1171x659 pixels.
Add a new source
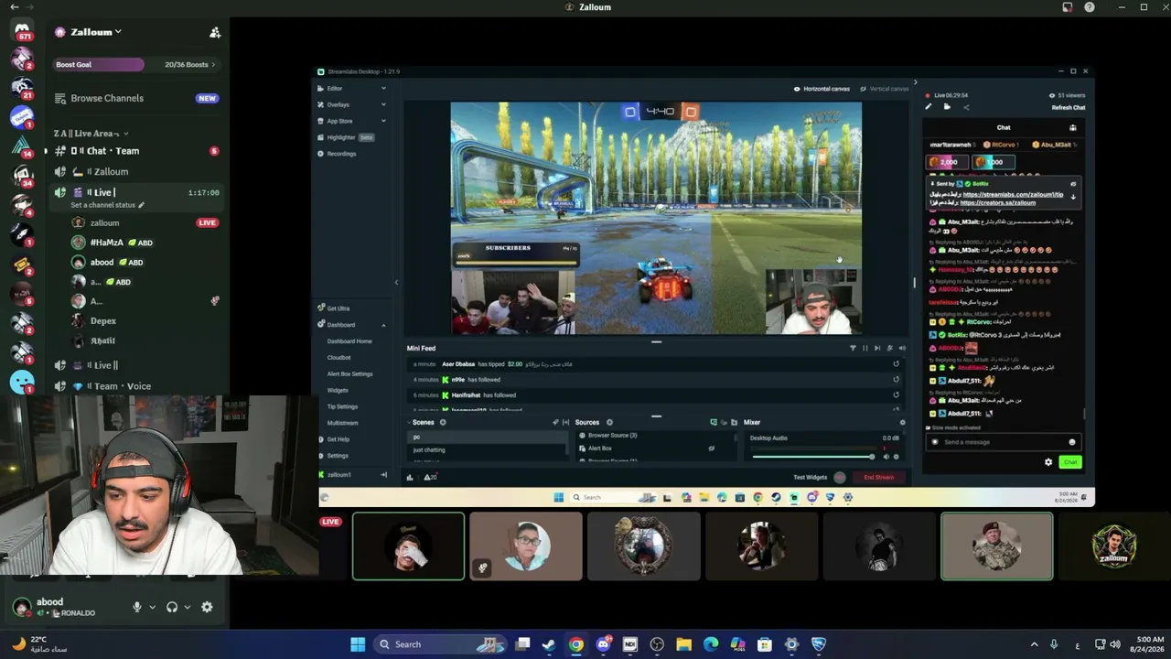(x=609, y=423)
